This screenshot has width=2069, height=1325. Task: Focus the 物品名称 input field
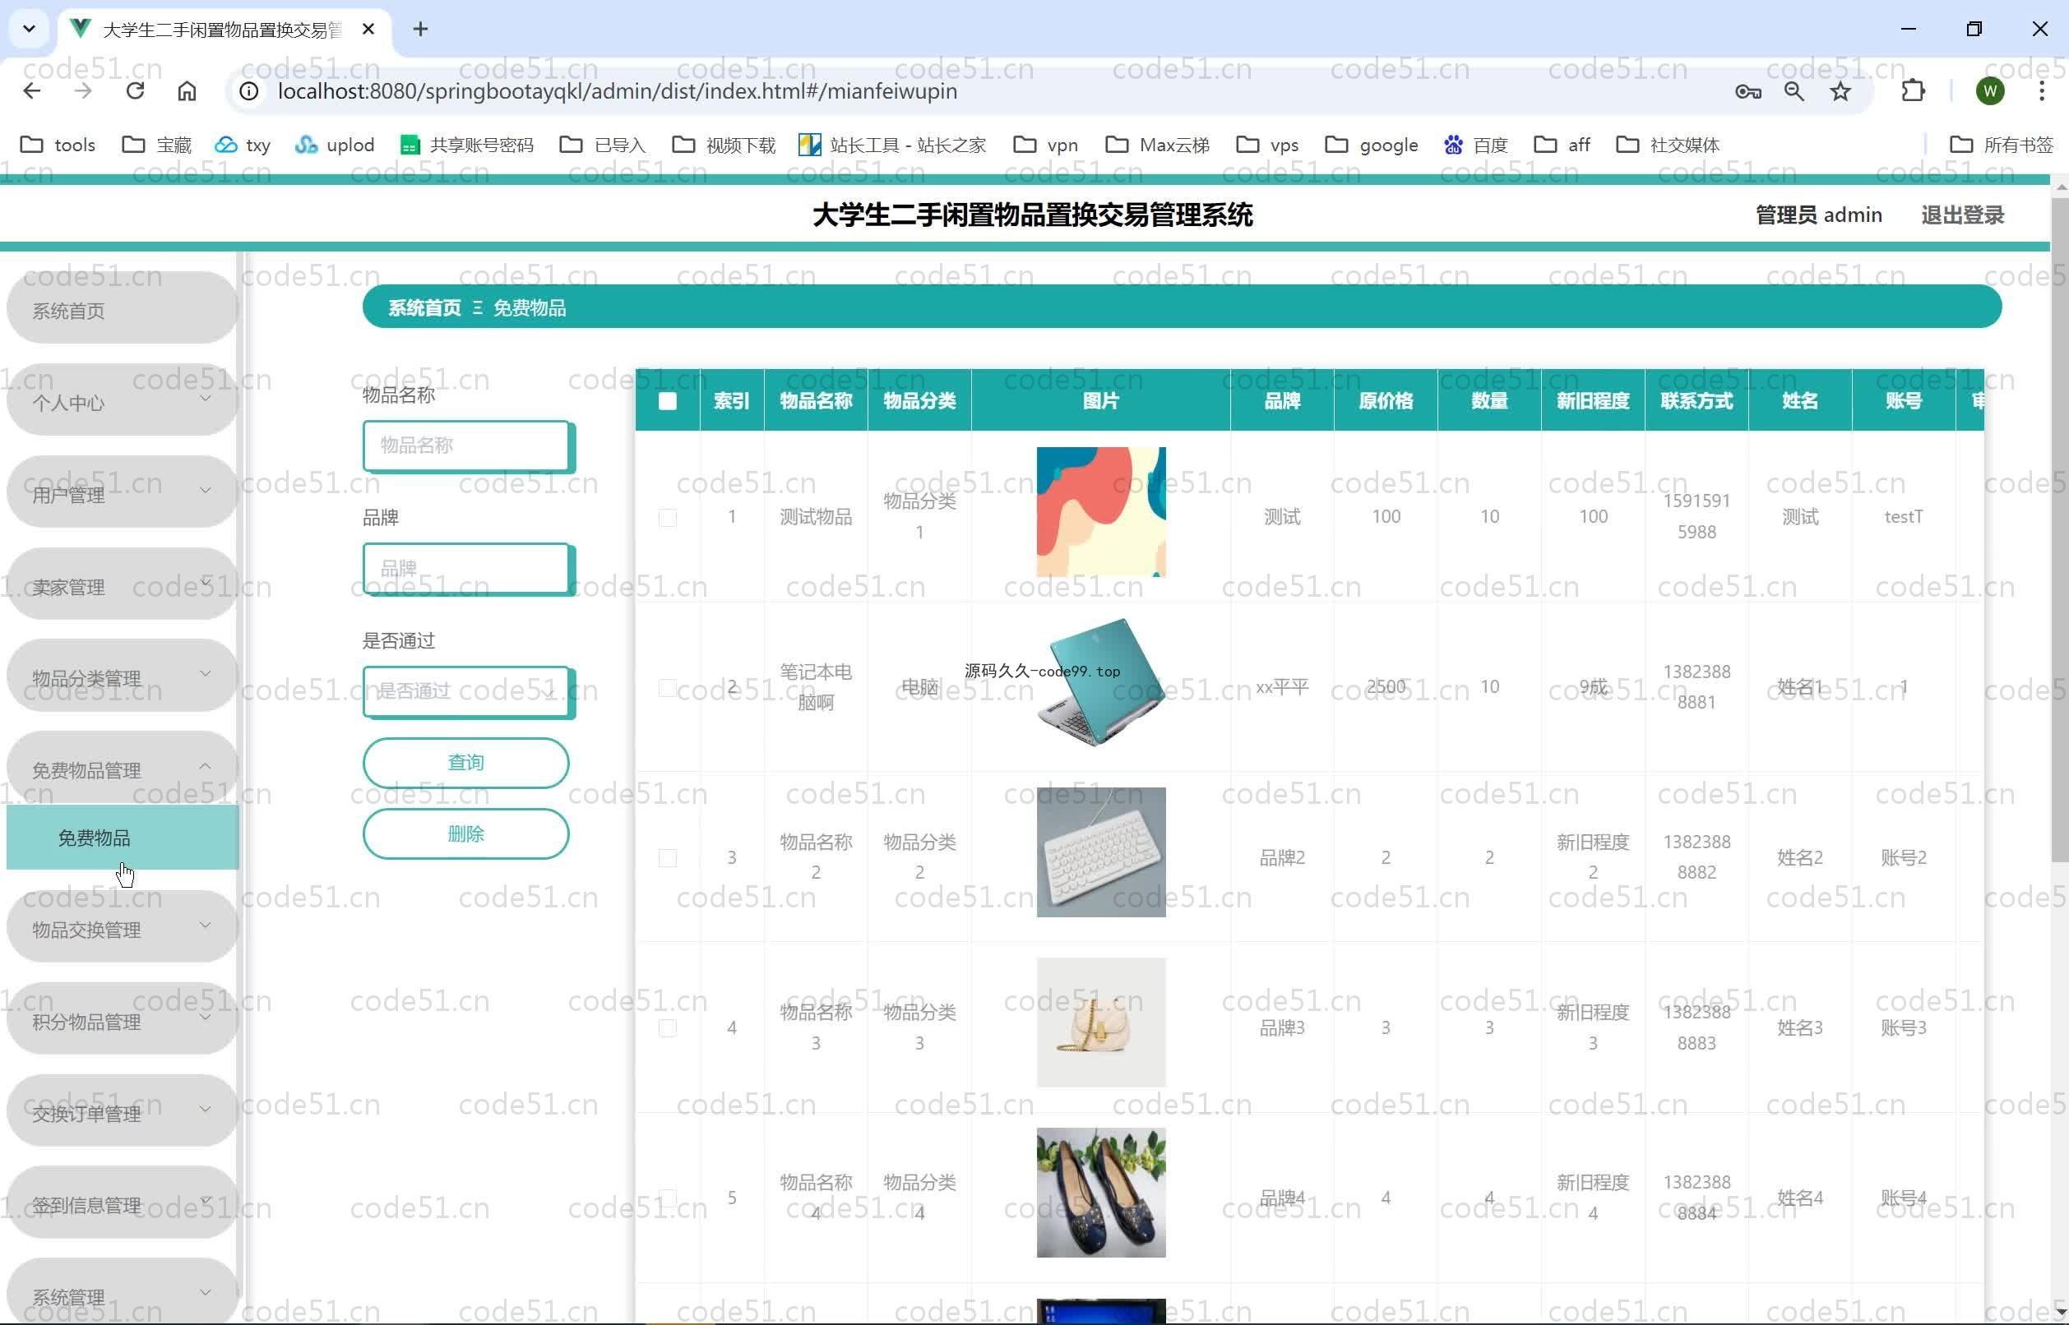(467, 446)
